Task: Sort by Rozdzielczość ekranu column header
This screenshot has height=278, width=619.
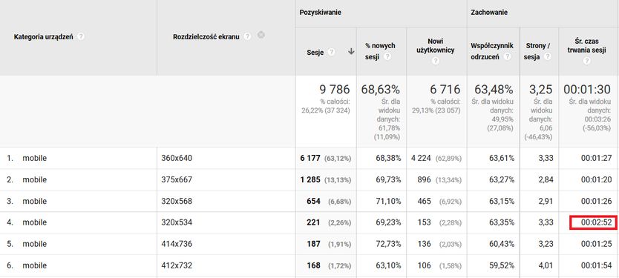Action: [x=206, y=37]
